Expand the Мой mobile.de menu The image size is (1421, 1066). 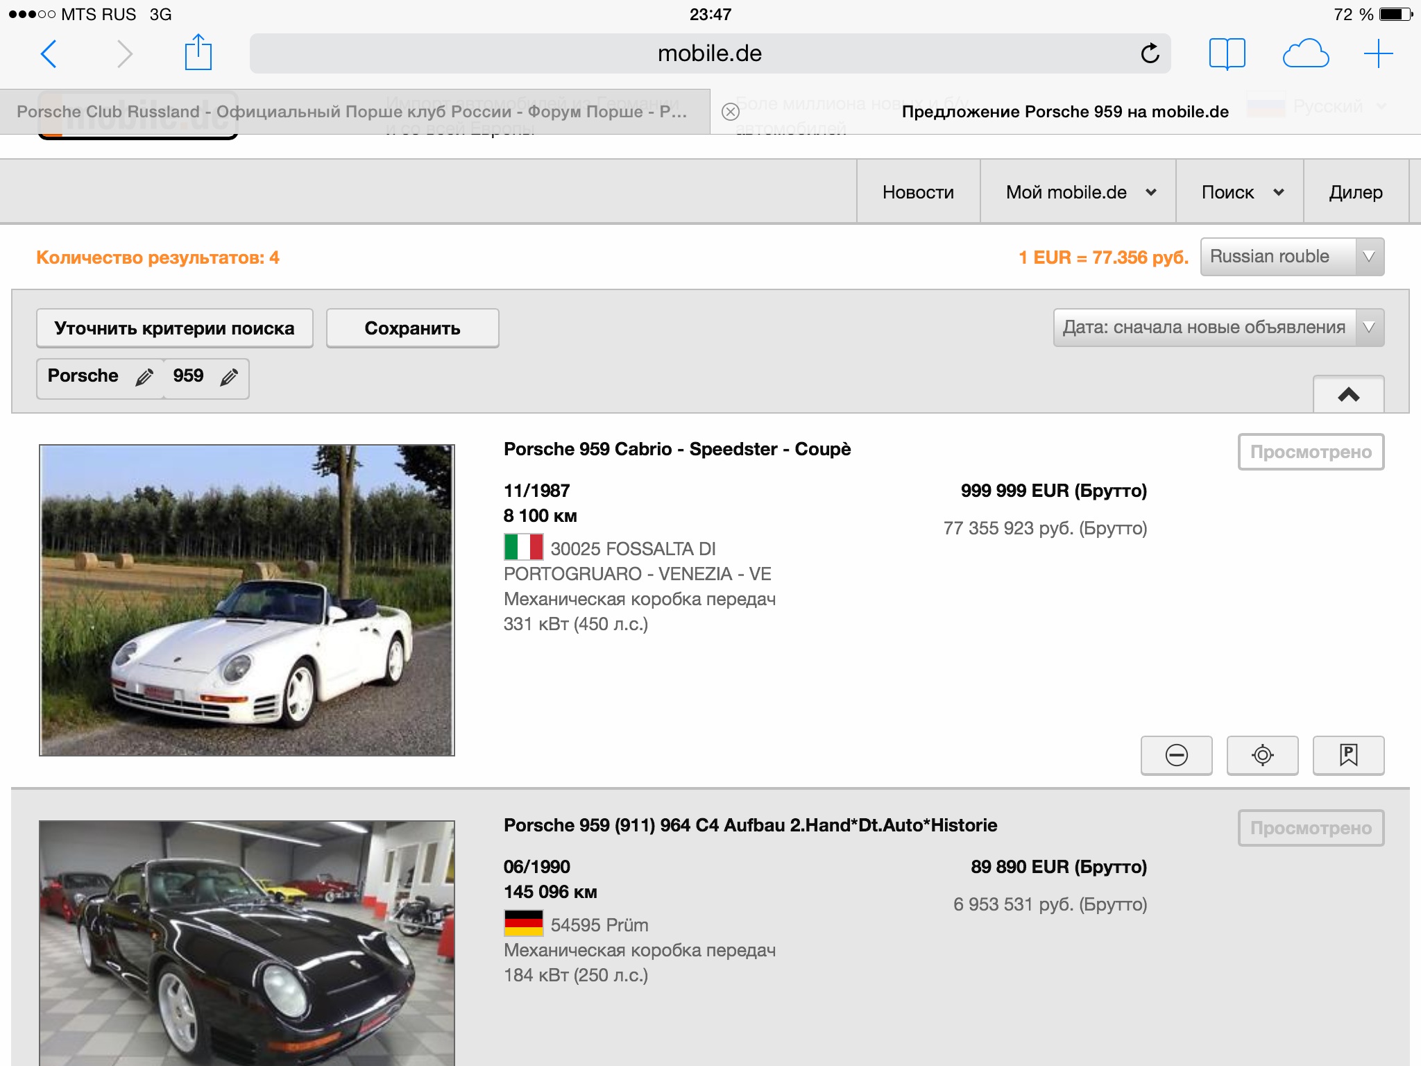coord(1078,192)
